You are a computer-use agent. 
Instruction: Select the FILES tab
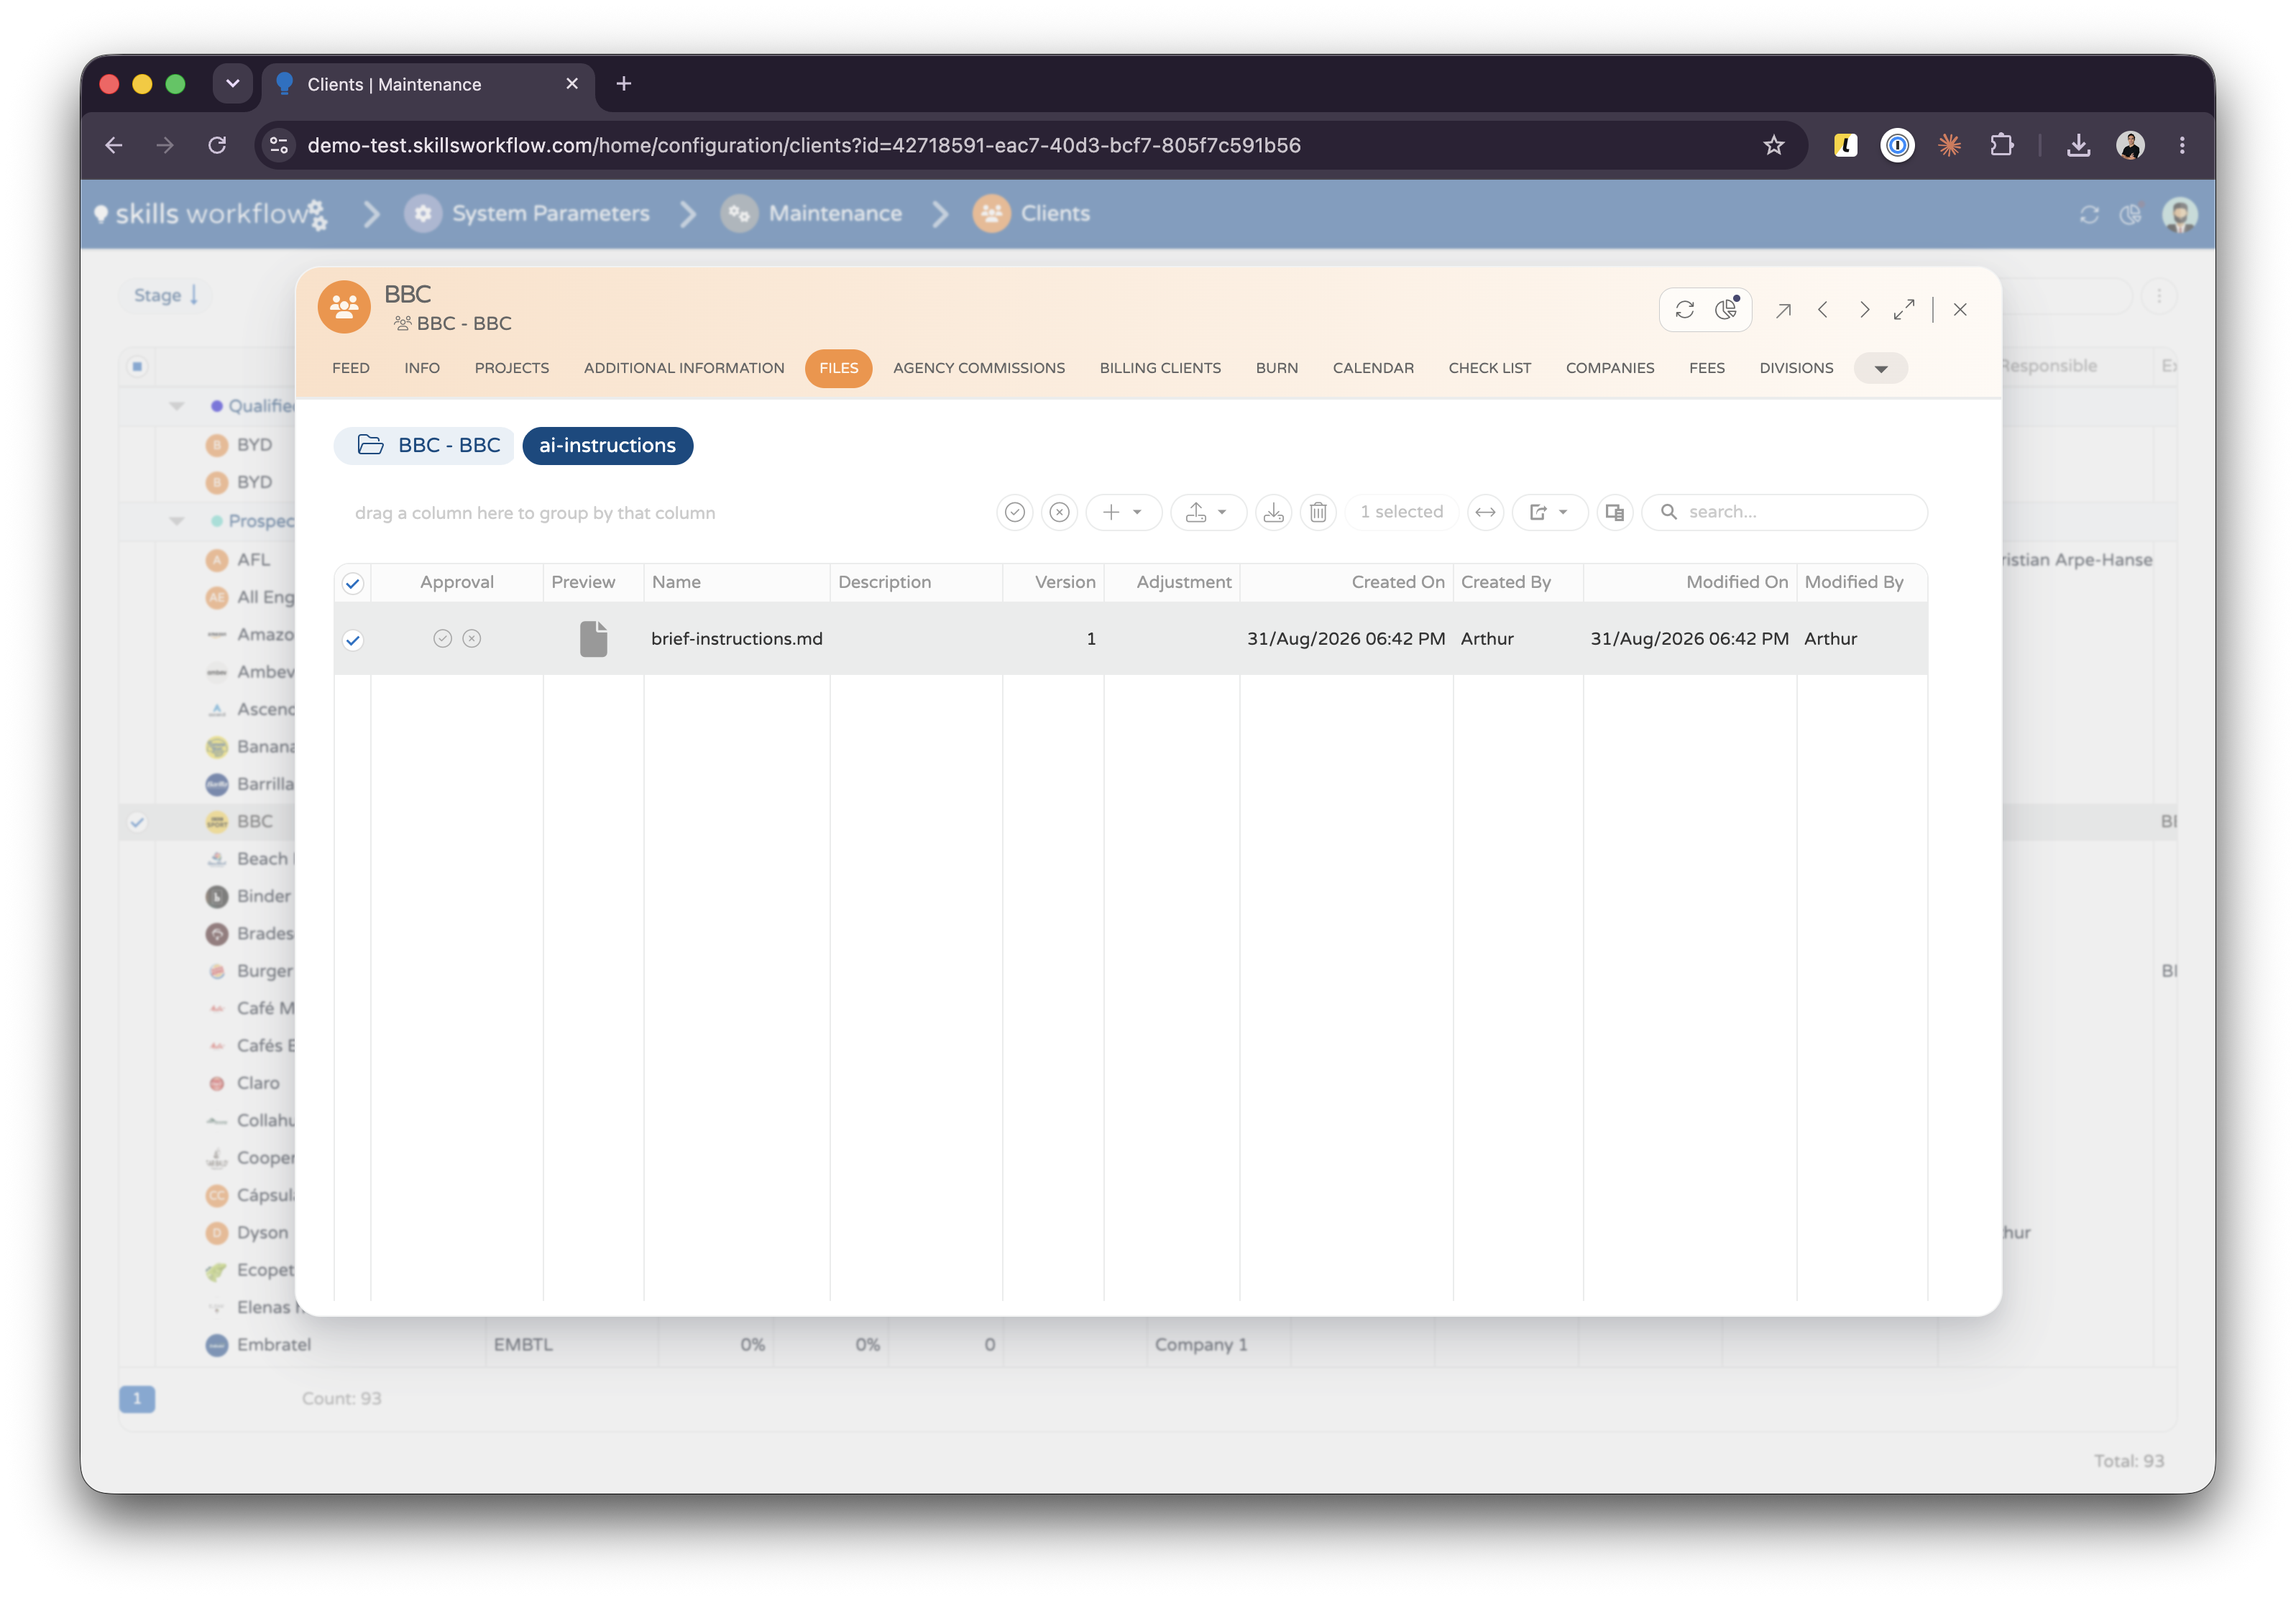(x=838, y=368)
